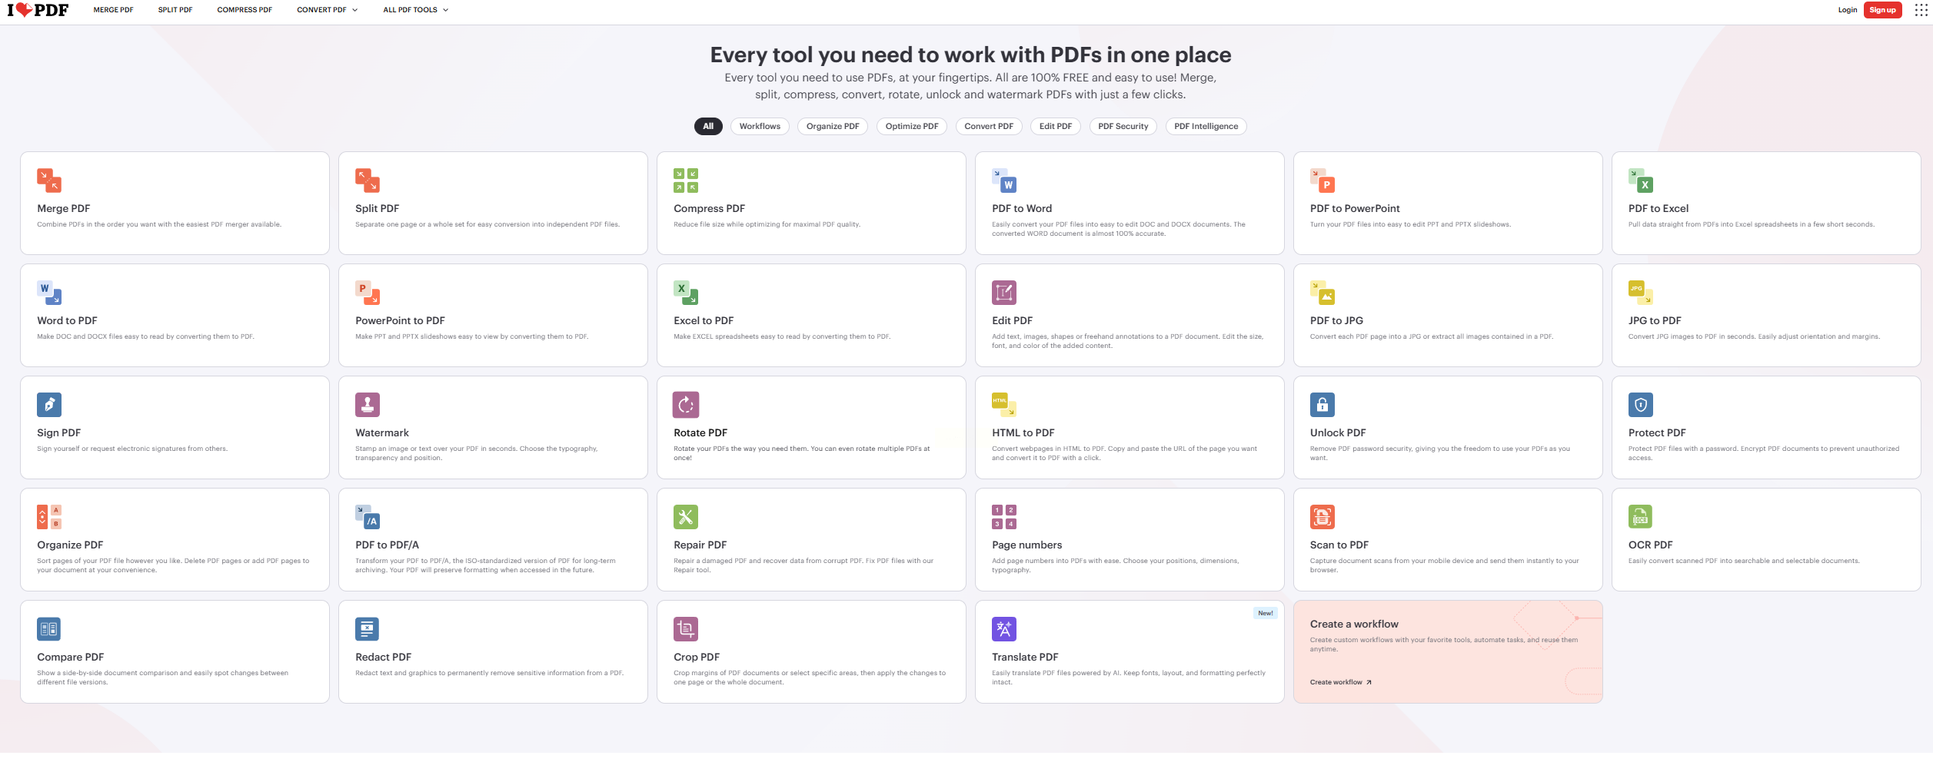Image resolution: width=1933 pixels, height=762 pixels.
Task: Click the Protect PDF shield icon
Action: 1640,405
